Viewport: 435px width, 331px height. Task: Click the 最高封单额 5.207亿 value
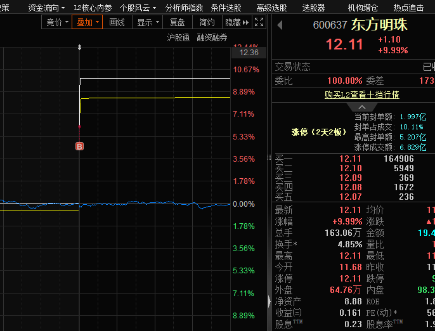pos(413,137)
